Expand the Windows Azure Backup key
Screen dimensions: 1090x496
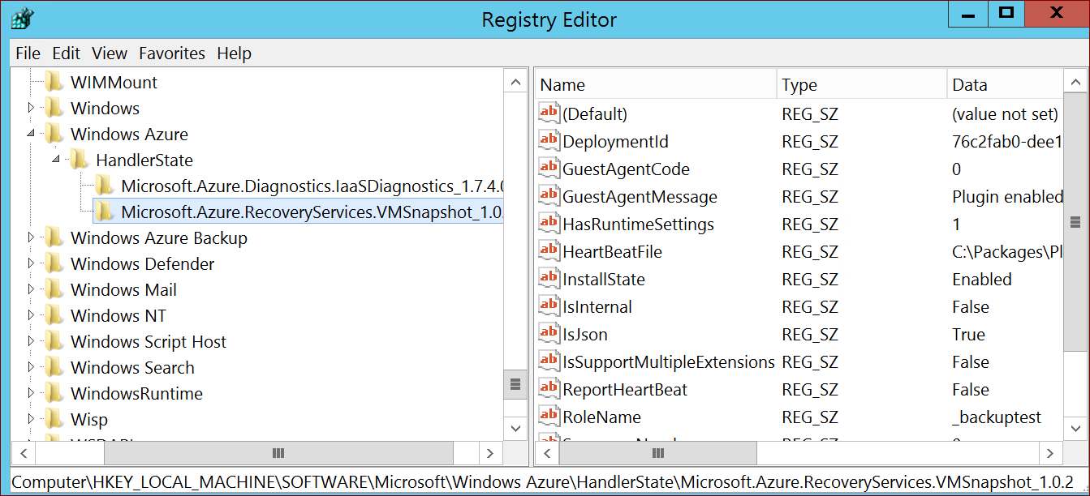[31, 238]
